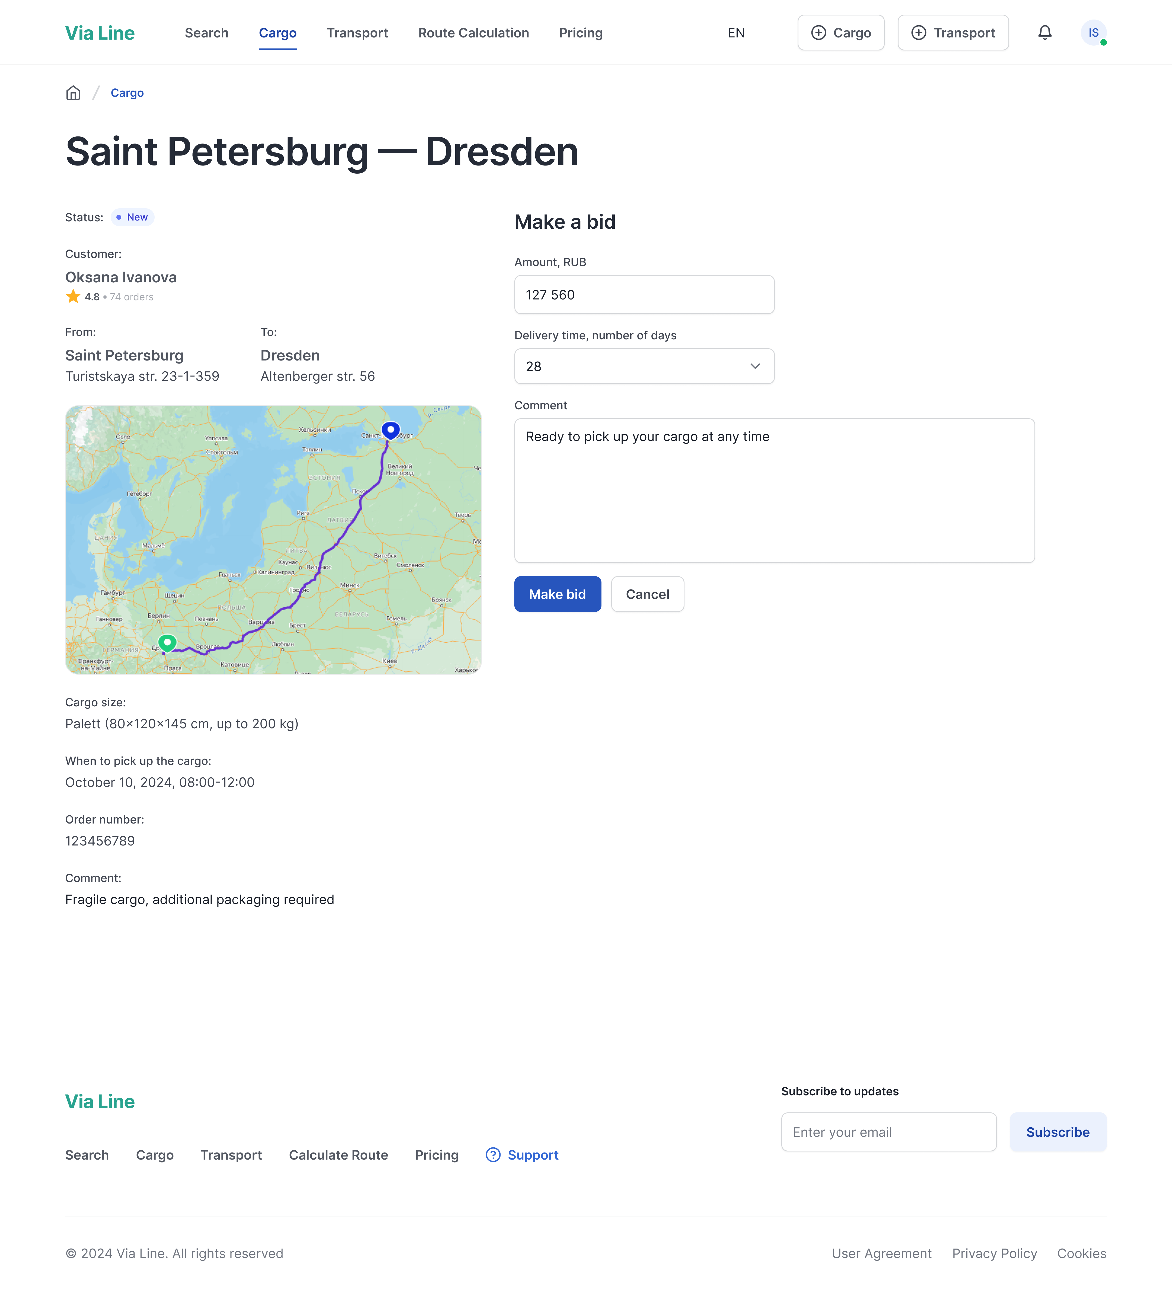Click the Subscribe button
Image resolution: width=1172 pixels, height=1302 pixels.
(x=1057, y=1132)
